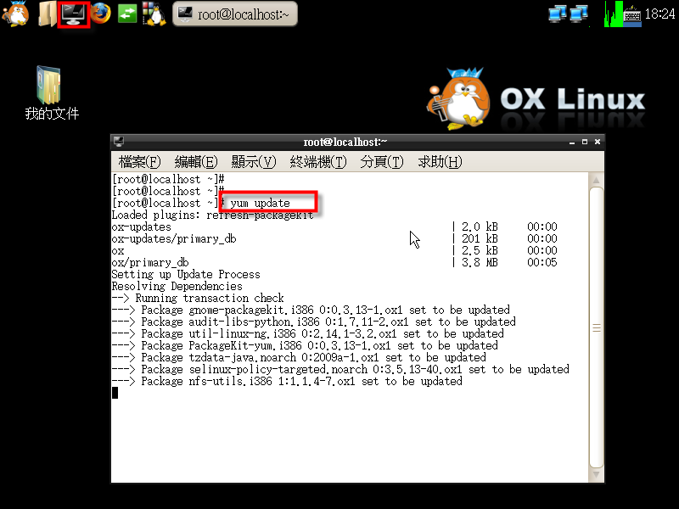Open the leftmost network monitor tray icon
This screenshot has width=679, height=509.
[558, 14]
